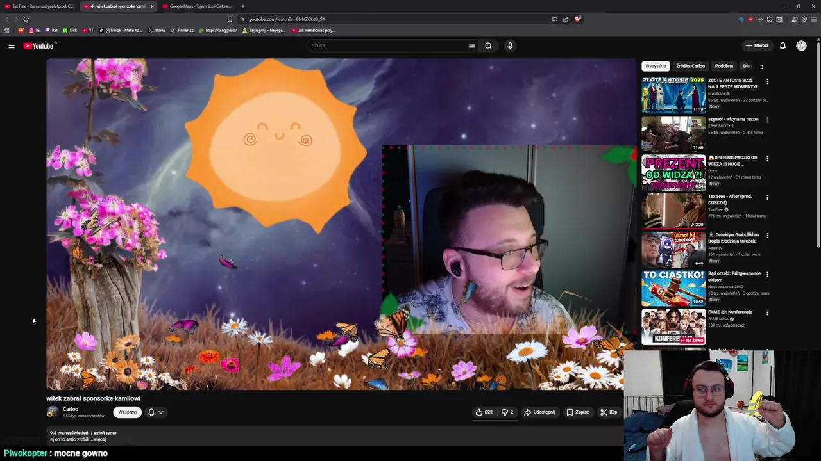The width and height of the screenshot is (821, 461).
Task: Click the 'Zapisz' save button
Action: (577, 412)
